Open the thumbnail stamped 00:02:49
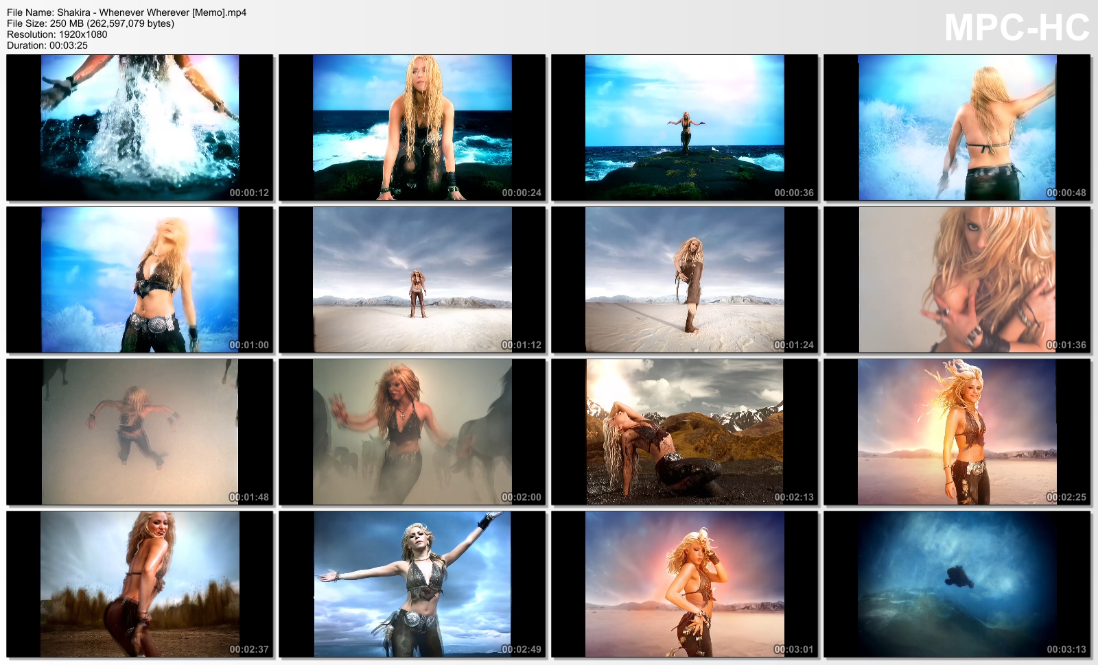Image resolution: width=1098 pixels, height=665 pixels. click(x=412, y=584)
